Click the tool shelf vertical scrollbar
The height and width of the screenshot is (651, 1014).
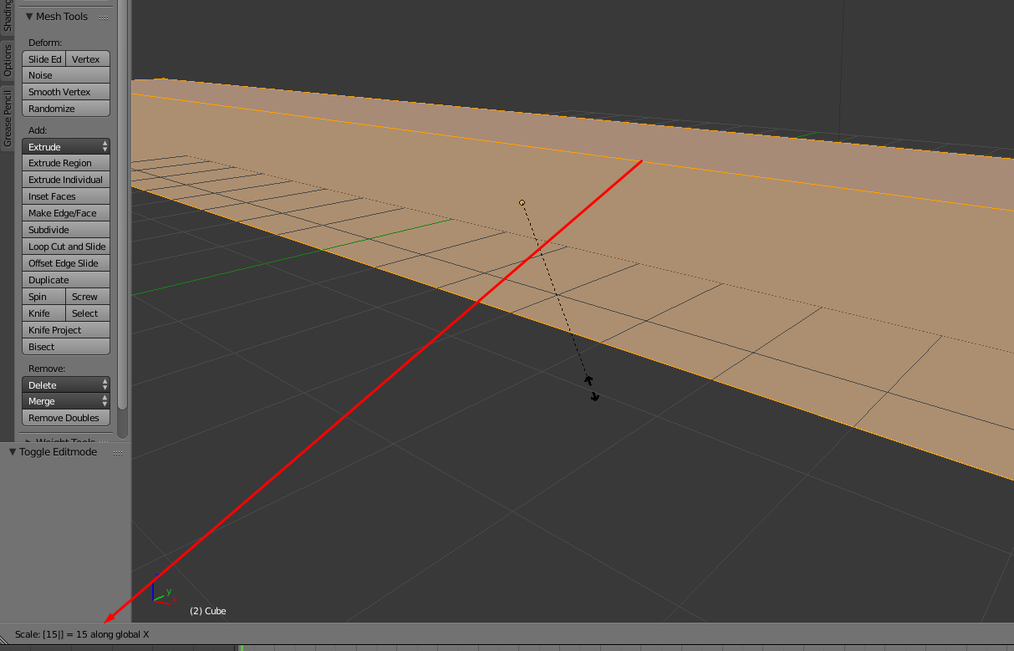click(x=123, y=205)
